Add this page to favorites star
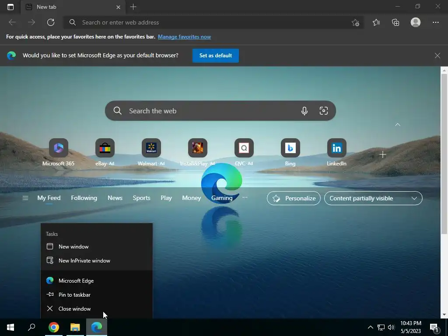 tap(355, 23)
